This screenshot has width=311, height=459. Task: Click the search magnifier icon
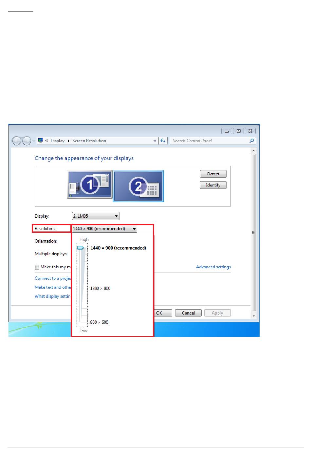(252, 141)
